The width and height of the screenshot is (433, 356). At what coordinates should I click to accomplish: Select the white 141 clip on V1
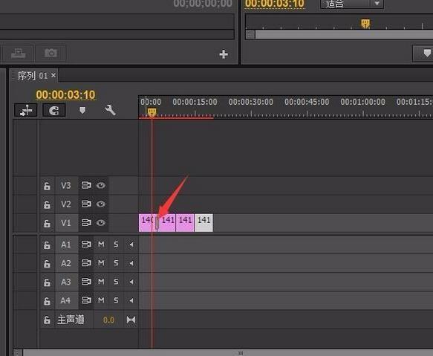coord(204,223)
